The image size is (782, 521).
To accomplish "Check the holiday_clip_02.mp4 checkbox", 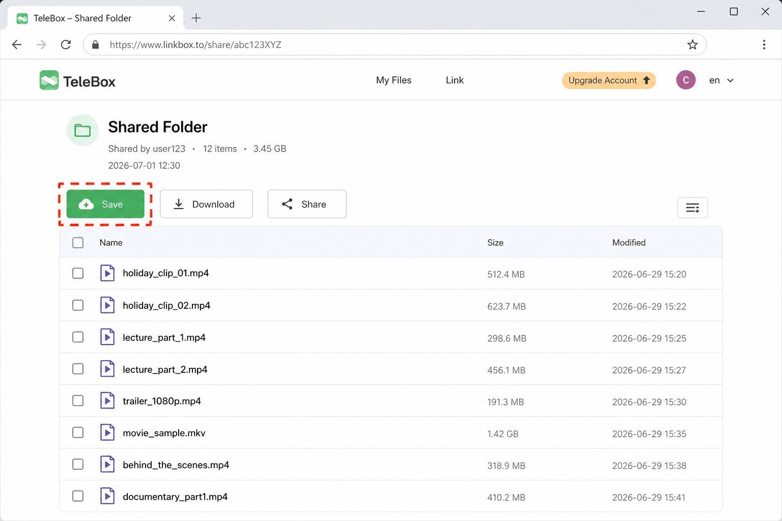I will point(78,305).
